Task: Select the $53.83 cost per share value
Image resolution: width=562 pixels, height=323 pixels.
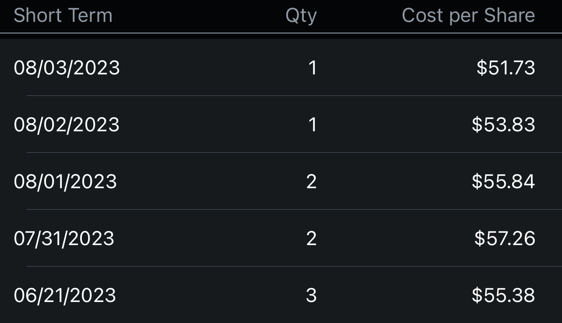Action: [503, 125]
